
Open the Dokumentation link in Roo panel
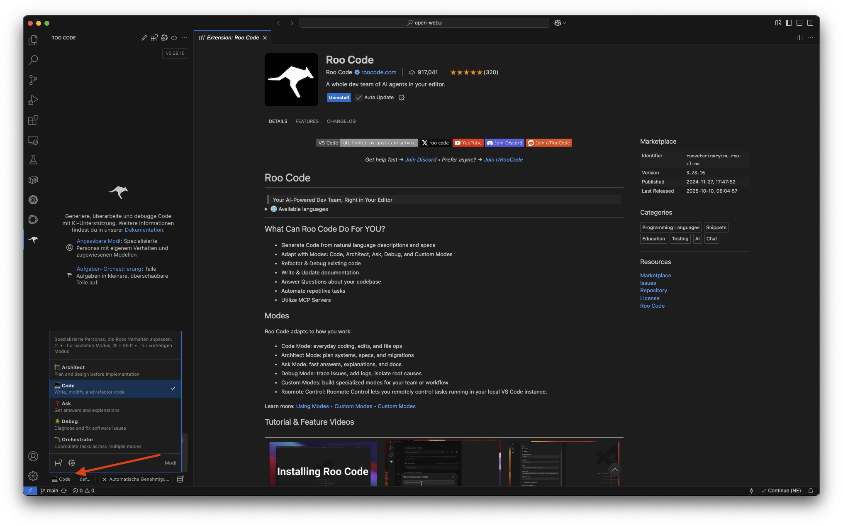coord(144,230)
